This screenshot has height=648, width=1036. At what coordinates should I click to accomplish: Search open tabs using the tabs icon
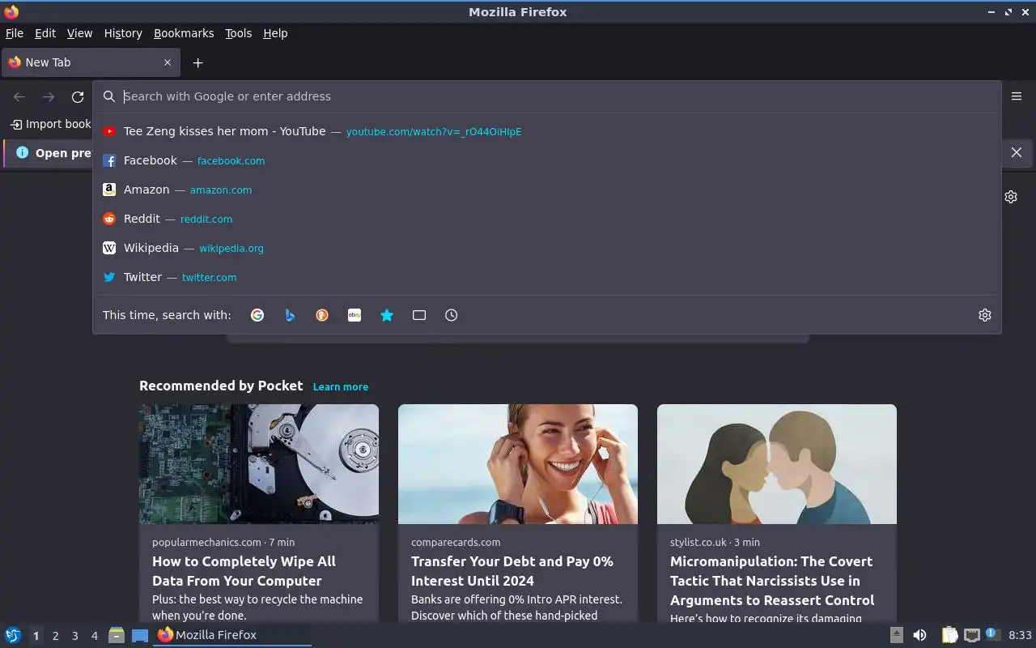(x=419, y=315)
